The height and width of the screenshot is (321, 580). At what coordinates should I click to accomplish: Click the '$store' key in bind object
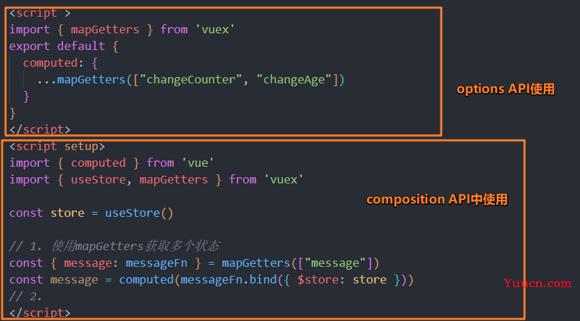pos(318,280)
